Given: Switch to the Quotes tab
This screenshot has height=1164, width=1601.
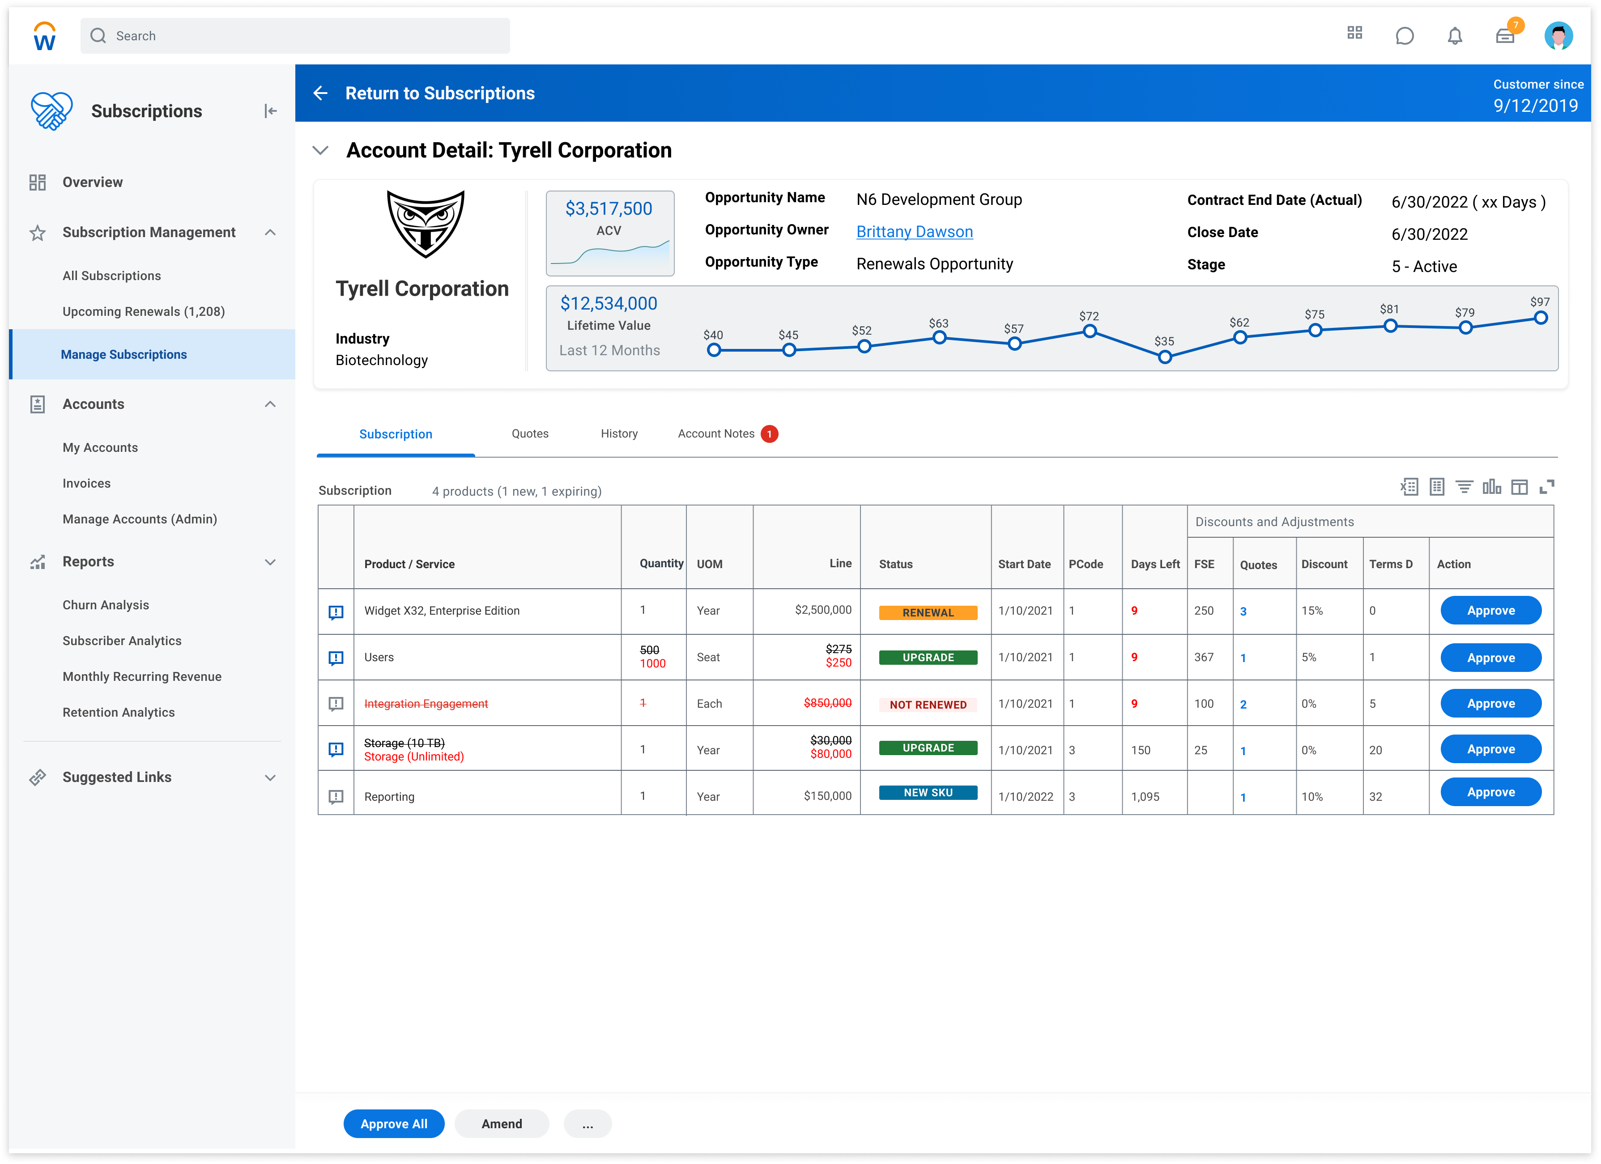Looking at the screenshot, I should 529,433.
